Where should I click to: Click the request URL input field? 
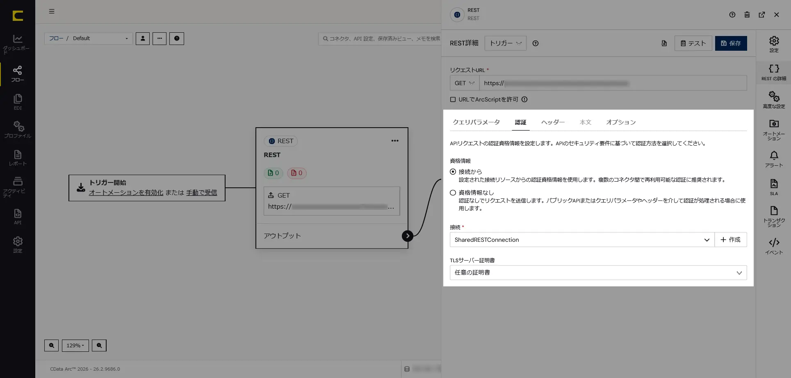[x=613, y=83]
